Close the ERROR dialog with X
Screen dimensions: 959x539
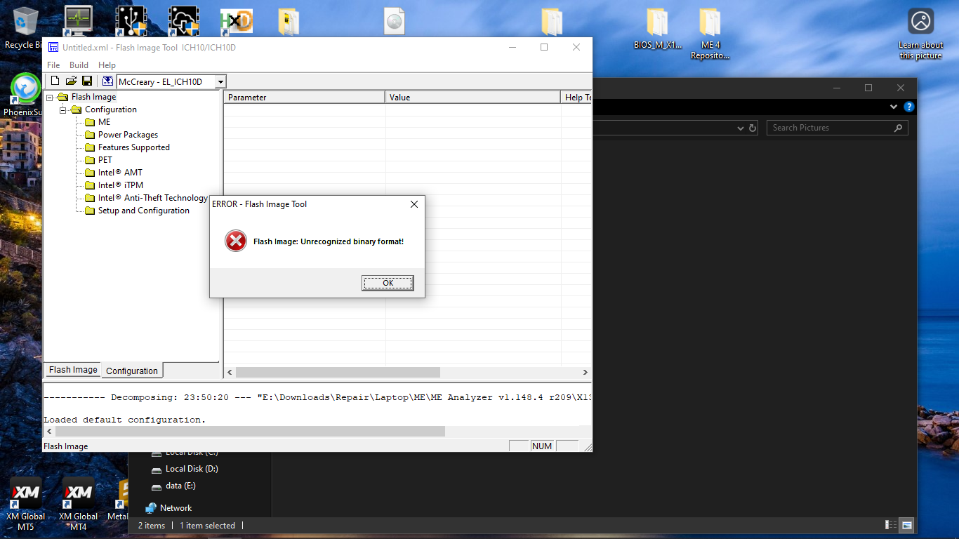point(414,204)
